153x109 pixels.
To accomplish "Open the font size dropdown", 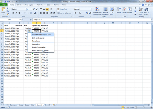I will (x=31, y=9).
